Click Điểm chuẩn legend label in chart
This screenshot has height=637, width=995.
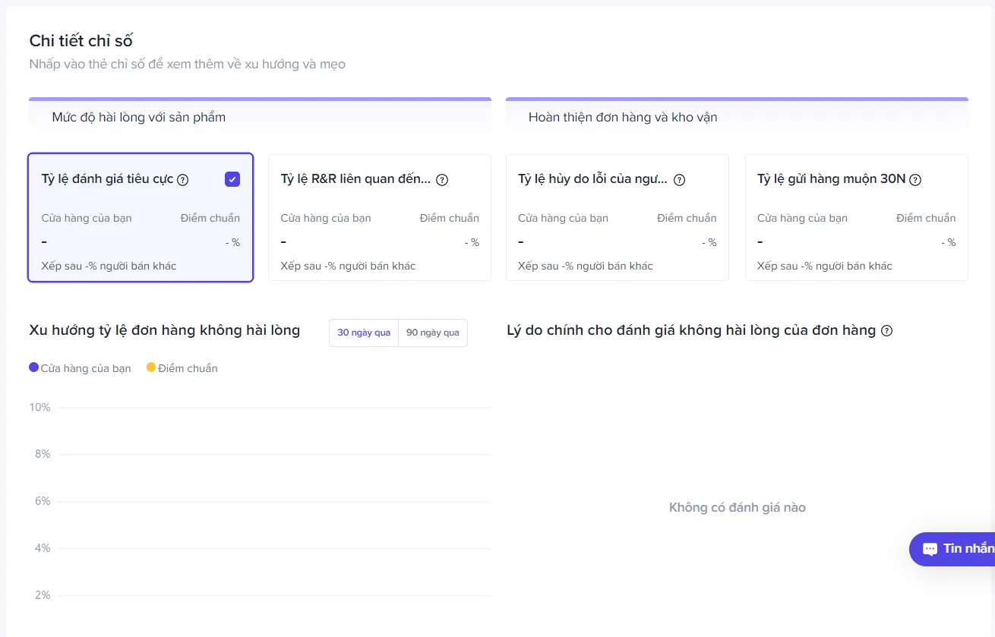(188, 368)
